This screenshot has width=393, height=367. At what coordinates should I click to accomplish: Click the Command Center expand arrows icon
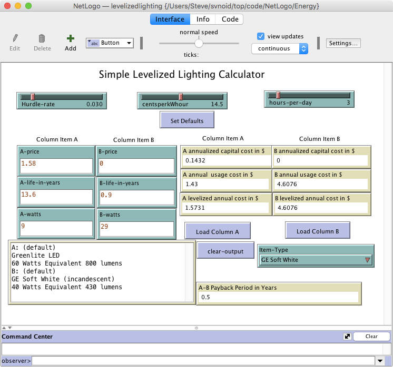coord(347,337)
